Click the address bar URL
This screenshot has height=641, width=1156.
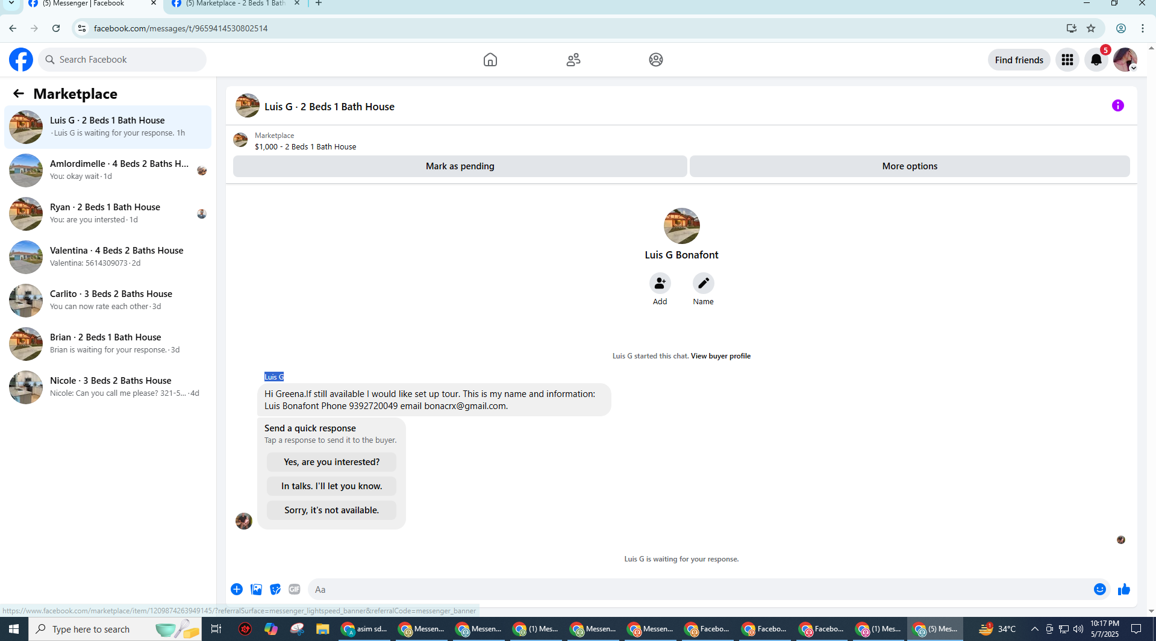pos(181,28)
